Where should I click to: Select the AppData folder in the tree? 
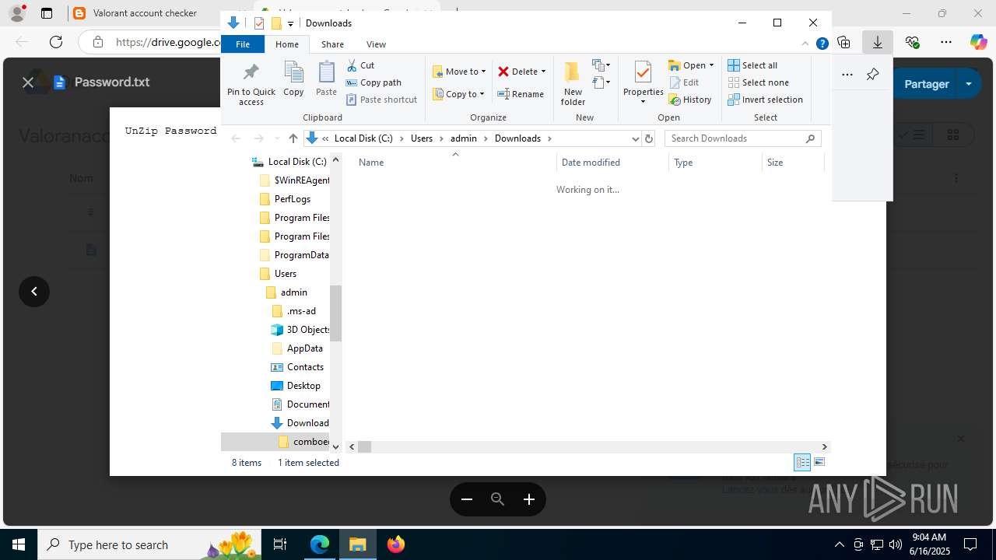(x=305, y=348)
